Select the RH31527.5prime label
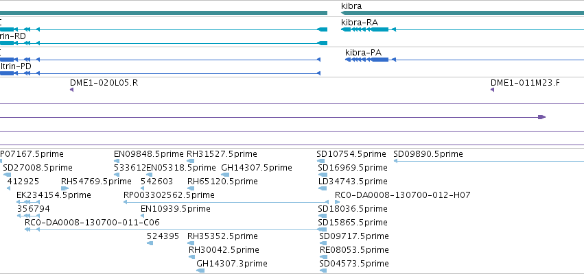 (222, 154)
